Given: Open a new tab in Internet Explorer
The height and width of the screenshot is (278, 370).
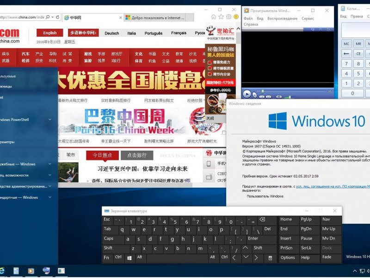Looking at the screenshot, I should coord(190,18).
